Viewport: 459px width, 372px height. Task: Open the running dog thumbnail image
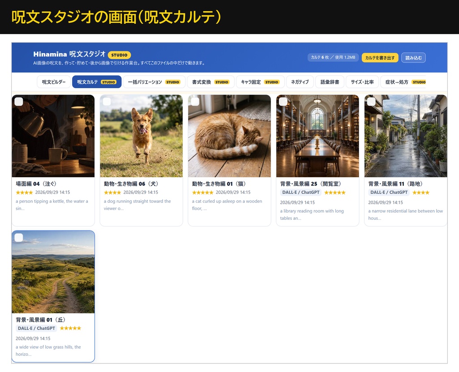coord(141,136)
